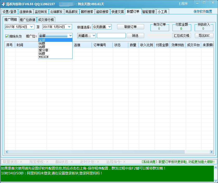218x183 pixels.
Task: Open the 智能管理 tab
Action: 149,12
